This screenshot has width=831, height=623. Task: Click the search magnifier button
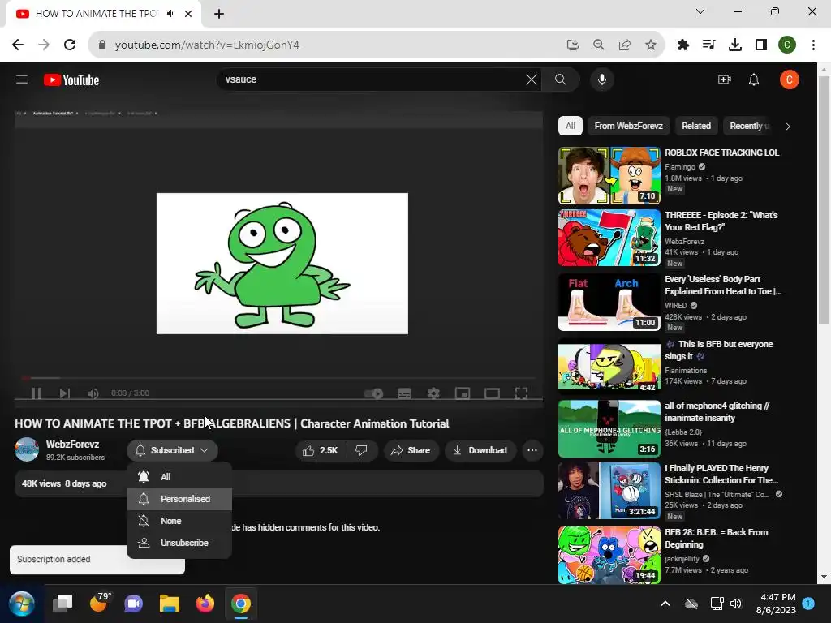point(560,79)
